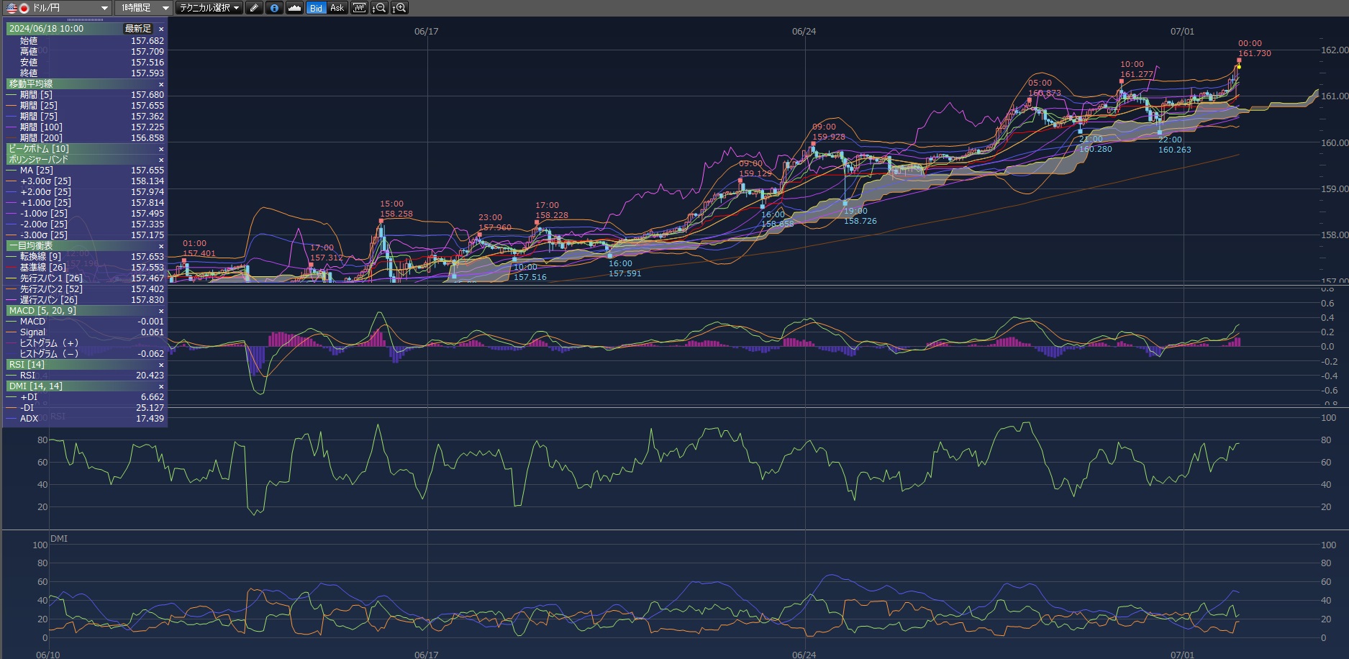Click the area chart type icon
1349x659 pixels.
tap(294, 8)
